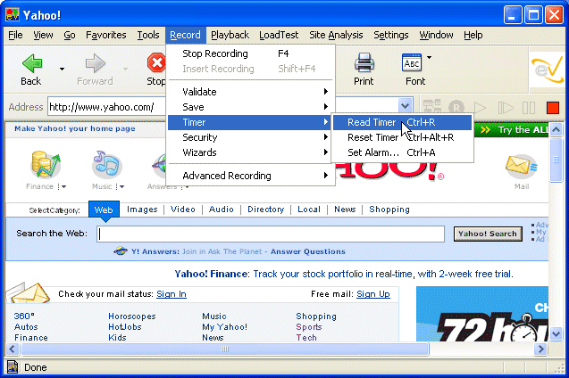Open the Back button history dropdown arrow
The width and height of the screenshot is (569, 378).
pos(62,69)
